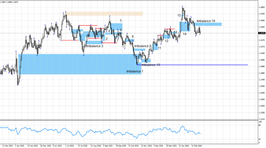Select the beige supply zone rectangle
The width and height of the screenshot is (266, 148).
104,14
